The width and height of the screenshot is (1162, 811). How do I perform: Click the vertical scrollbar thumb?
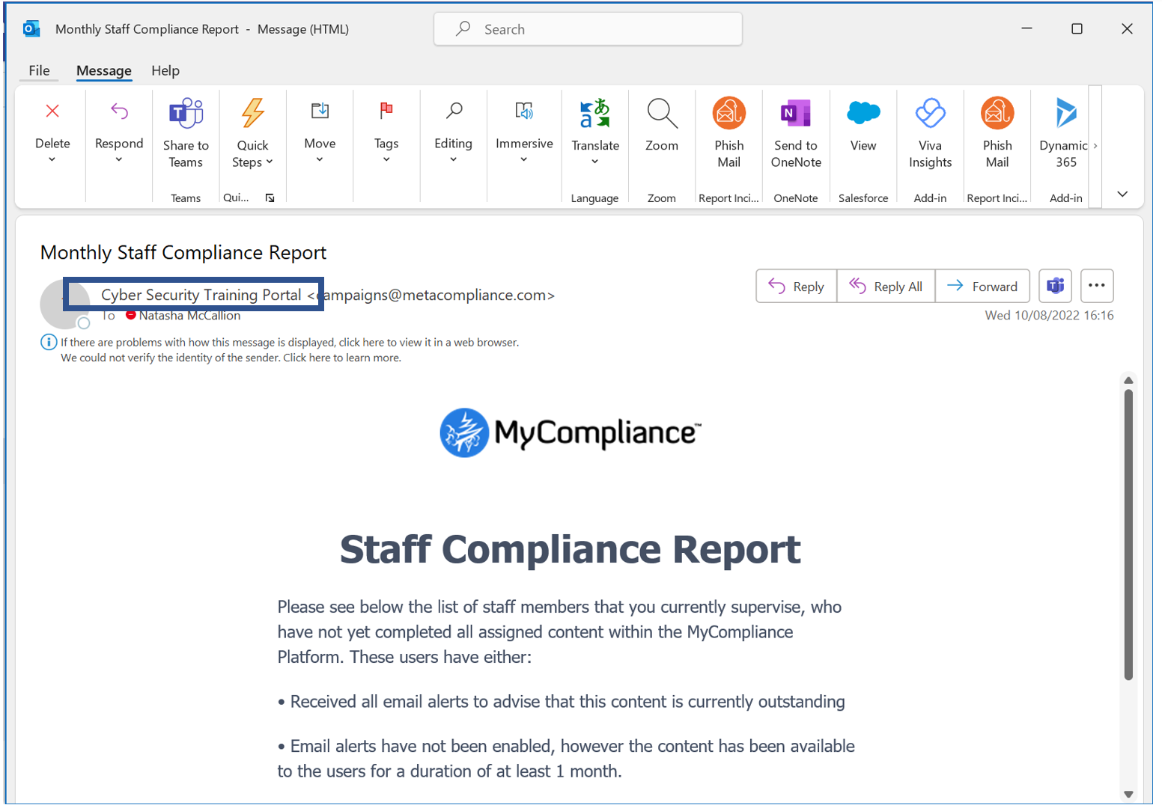click(1128, 535)
